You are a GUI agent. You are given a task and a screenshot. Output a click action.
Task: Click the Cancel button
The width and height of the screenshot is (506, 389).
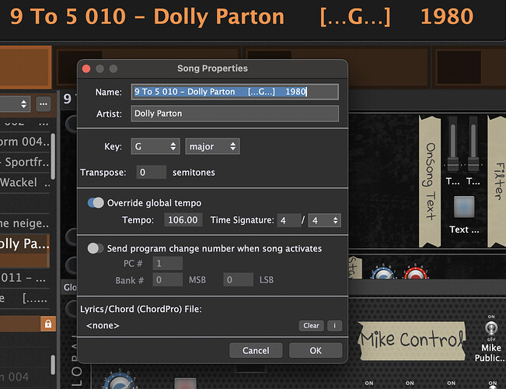pyautogui.click(x=256, y=351)
